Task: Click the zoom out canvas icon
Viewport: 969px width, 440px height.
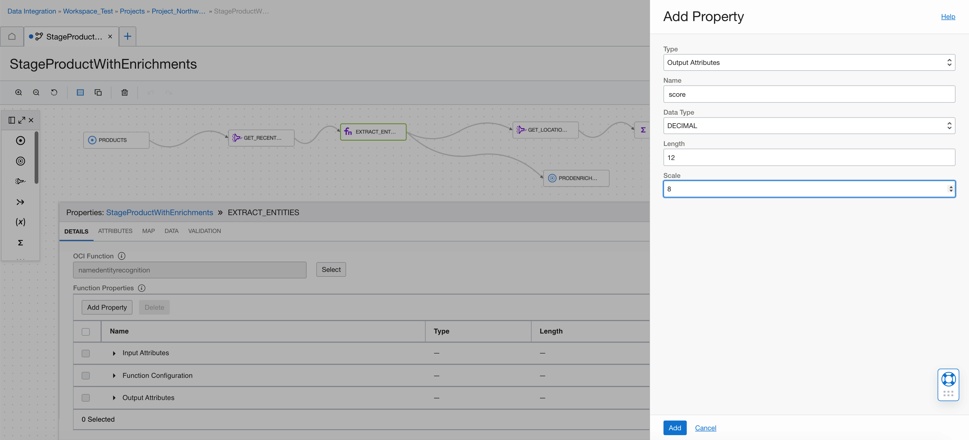Action: click(36, 92)
